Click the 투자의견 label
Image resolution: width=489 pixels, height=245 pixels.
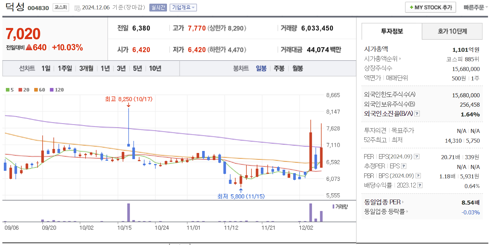375,131
